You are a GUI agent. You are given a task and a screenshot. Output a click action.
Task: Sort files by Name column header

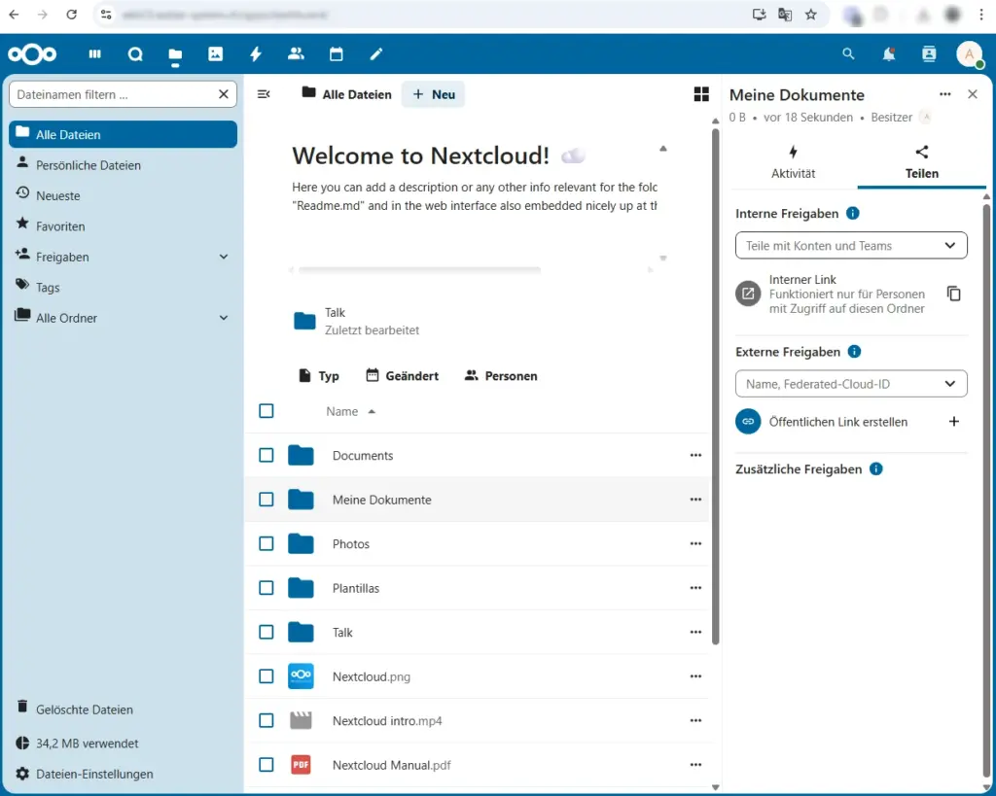[350, 411]
